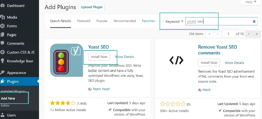Screen dimensions: 262x119
Task: Switch to the Recommended tab
Action: click(125, 21)
